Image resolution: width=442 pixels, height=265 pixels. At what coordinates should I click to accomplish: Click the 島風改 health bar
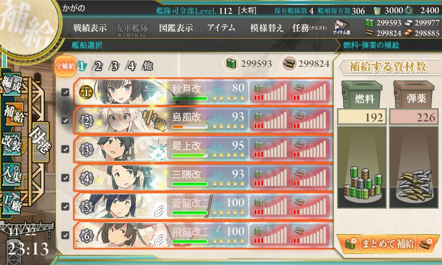tap(190, 127)
